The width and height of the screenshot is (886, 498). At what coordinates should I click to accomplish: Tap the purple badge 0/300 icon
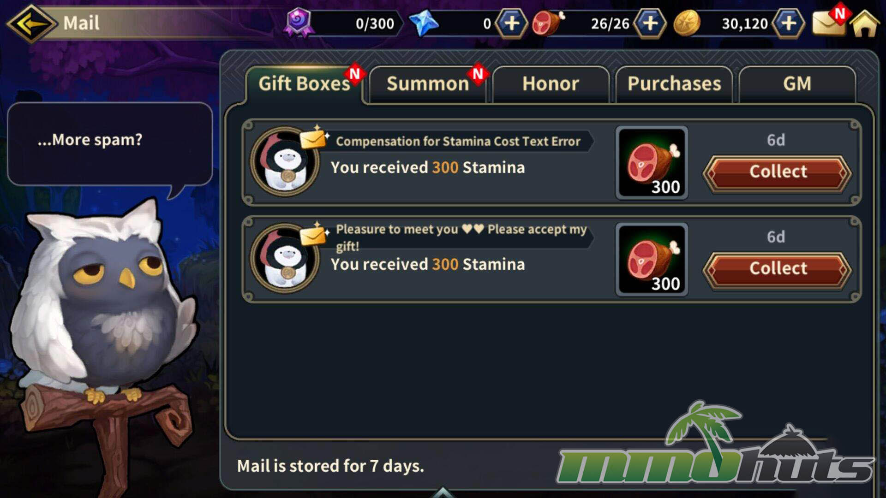pyautogui.click(x=299, y=22)
